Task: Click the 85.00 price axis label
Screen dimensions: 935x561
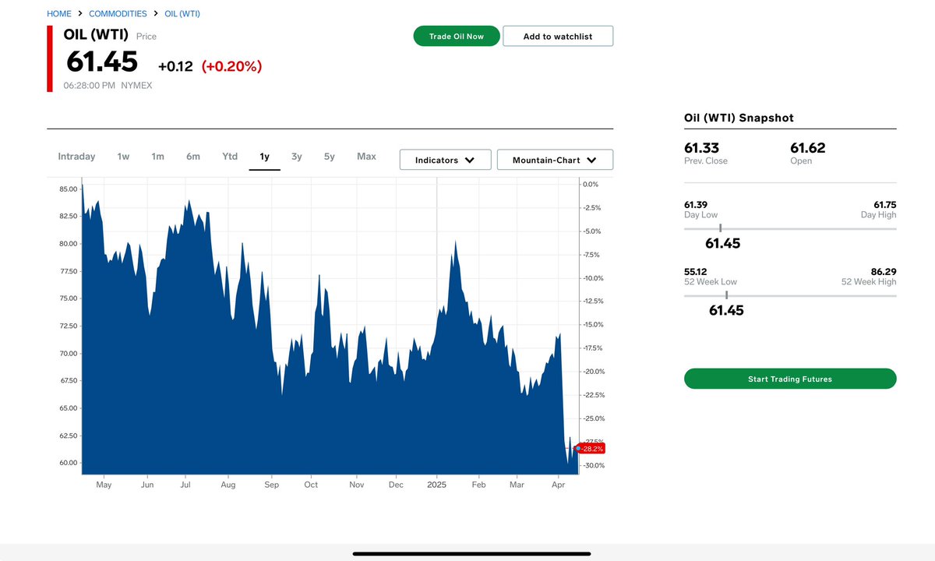Action: [68, 189]
